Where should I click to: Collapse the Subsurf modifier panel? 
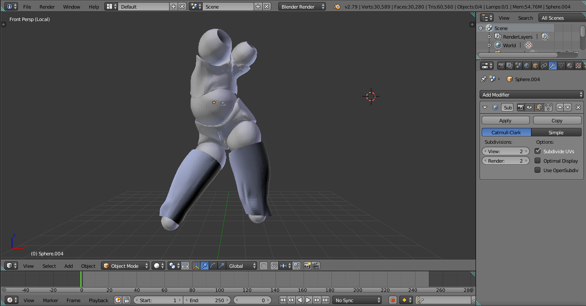click(x=485, y=107)
